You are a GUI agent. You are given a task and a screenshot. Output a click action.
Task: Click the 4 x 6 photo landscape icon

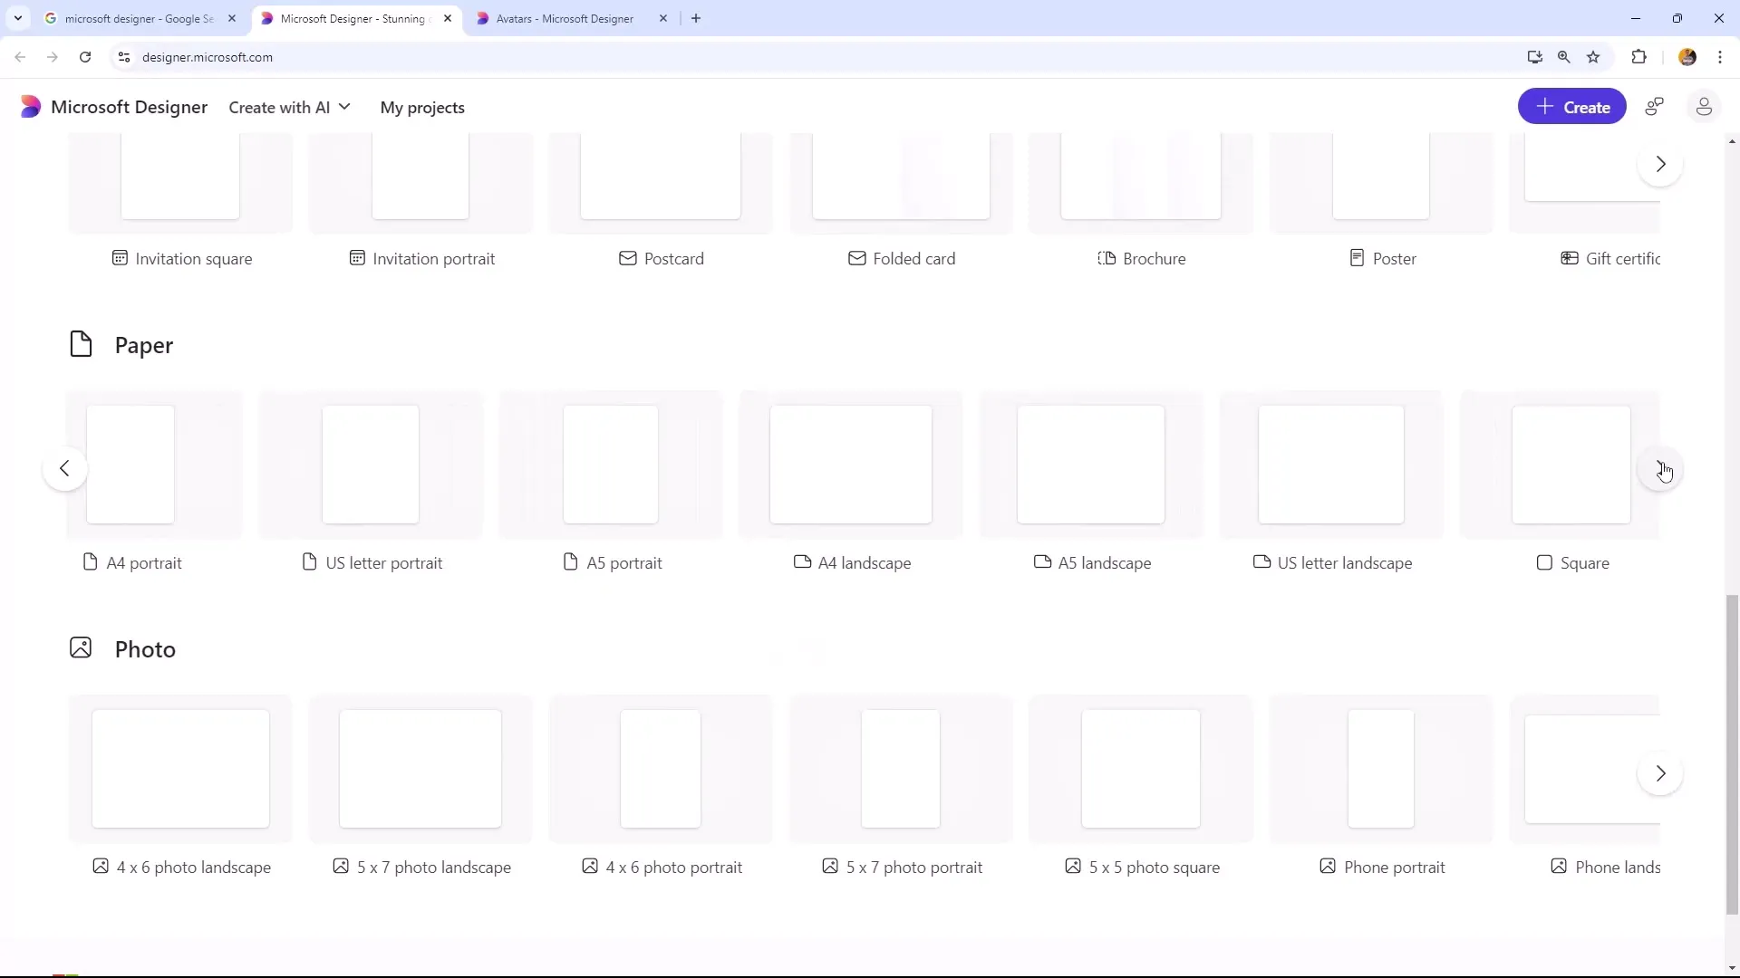[x=101, y=867]
